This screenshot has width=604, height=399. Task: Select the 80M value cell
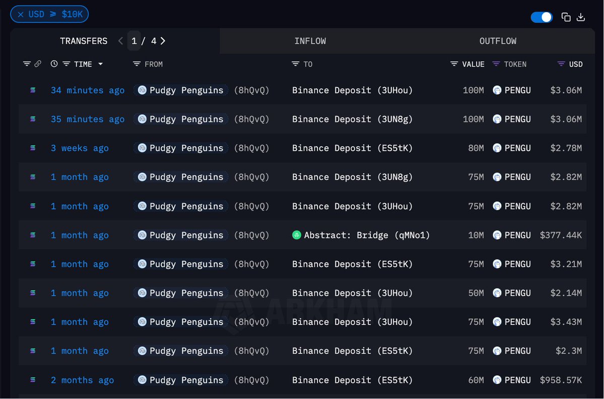476,148
